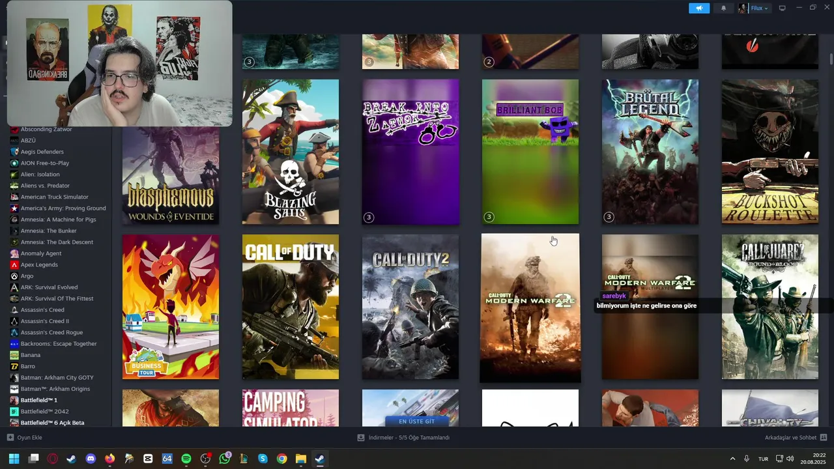This screenshot has width=834, height=469.
Task: Open the Steam announcements megaphone button
Action: (698, 8)
